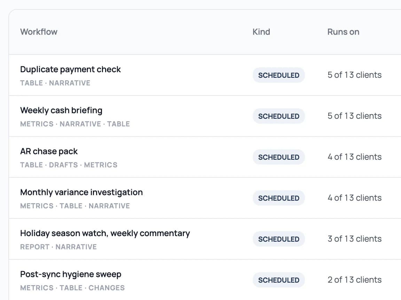Click SCHEDULED badge for Holiday season watch
The height and width of the screenshot is (300, 401).
[279, 239]
